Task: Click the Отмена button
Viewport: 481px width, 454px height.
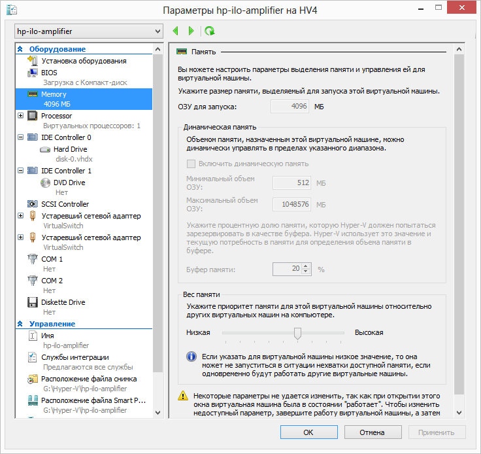Action: click(371, 432)
